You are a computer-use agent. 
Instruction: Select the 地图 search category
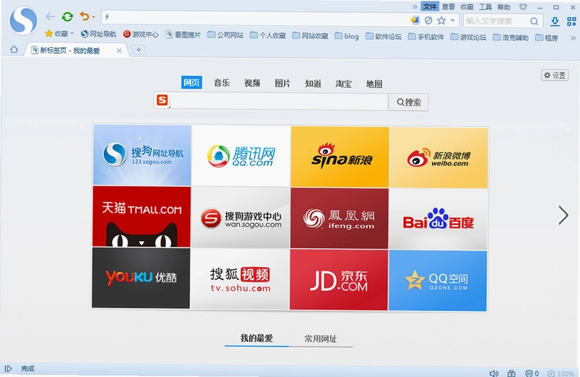[x=374, y=84]
